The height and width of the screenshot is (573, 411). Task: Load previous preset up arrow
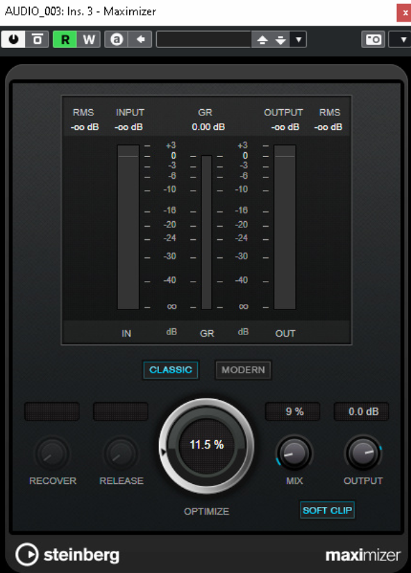point(262,40)
